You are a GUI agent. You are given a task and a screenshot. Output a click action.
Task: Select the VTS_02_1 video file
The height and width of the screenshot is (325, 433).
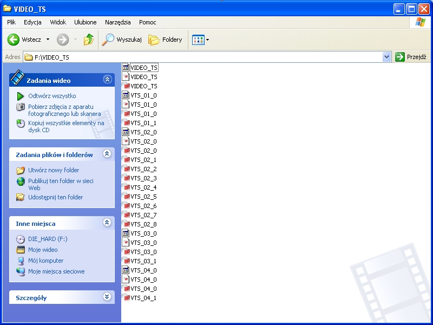tap(140, 160)
